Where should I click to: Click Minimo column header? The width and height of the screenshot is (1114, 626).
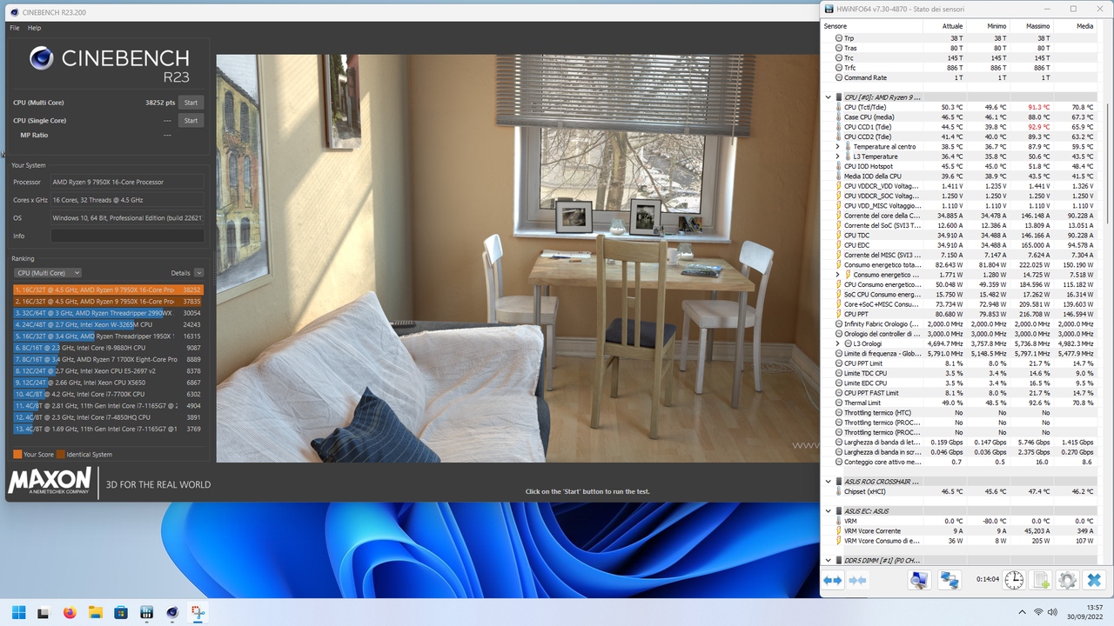(987, 26)
